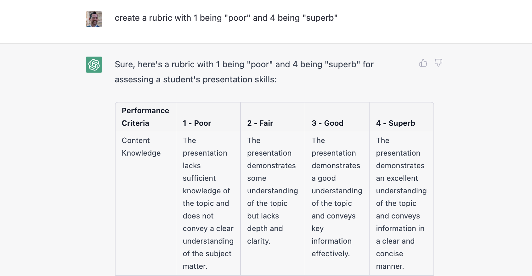This screenshot has height=276, width=532.
Task: Click the ChatGPT logo avatar
Action: click(94, 64)
